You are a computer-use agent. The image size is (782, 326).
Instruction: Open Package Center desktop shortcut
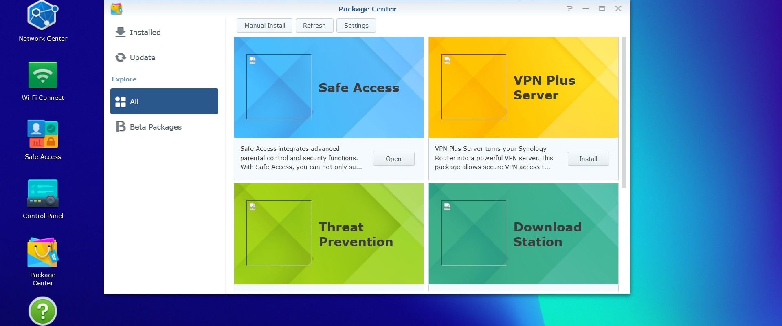(x=43, y=252)
